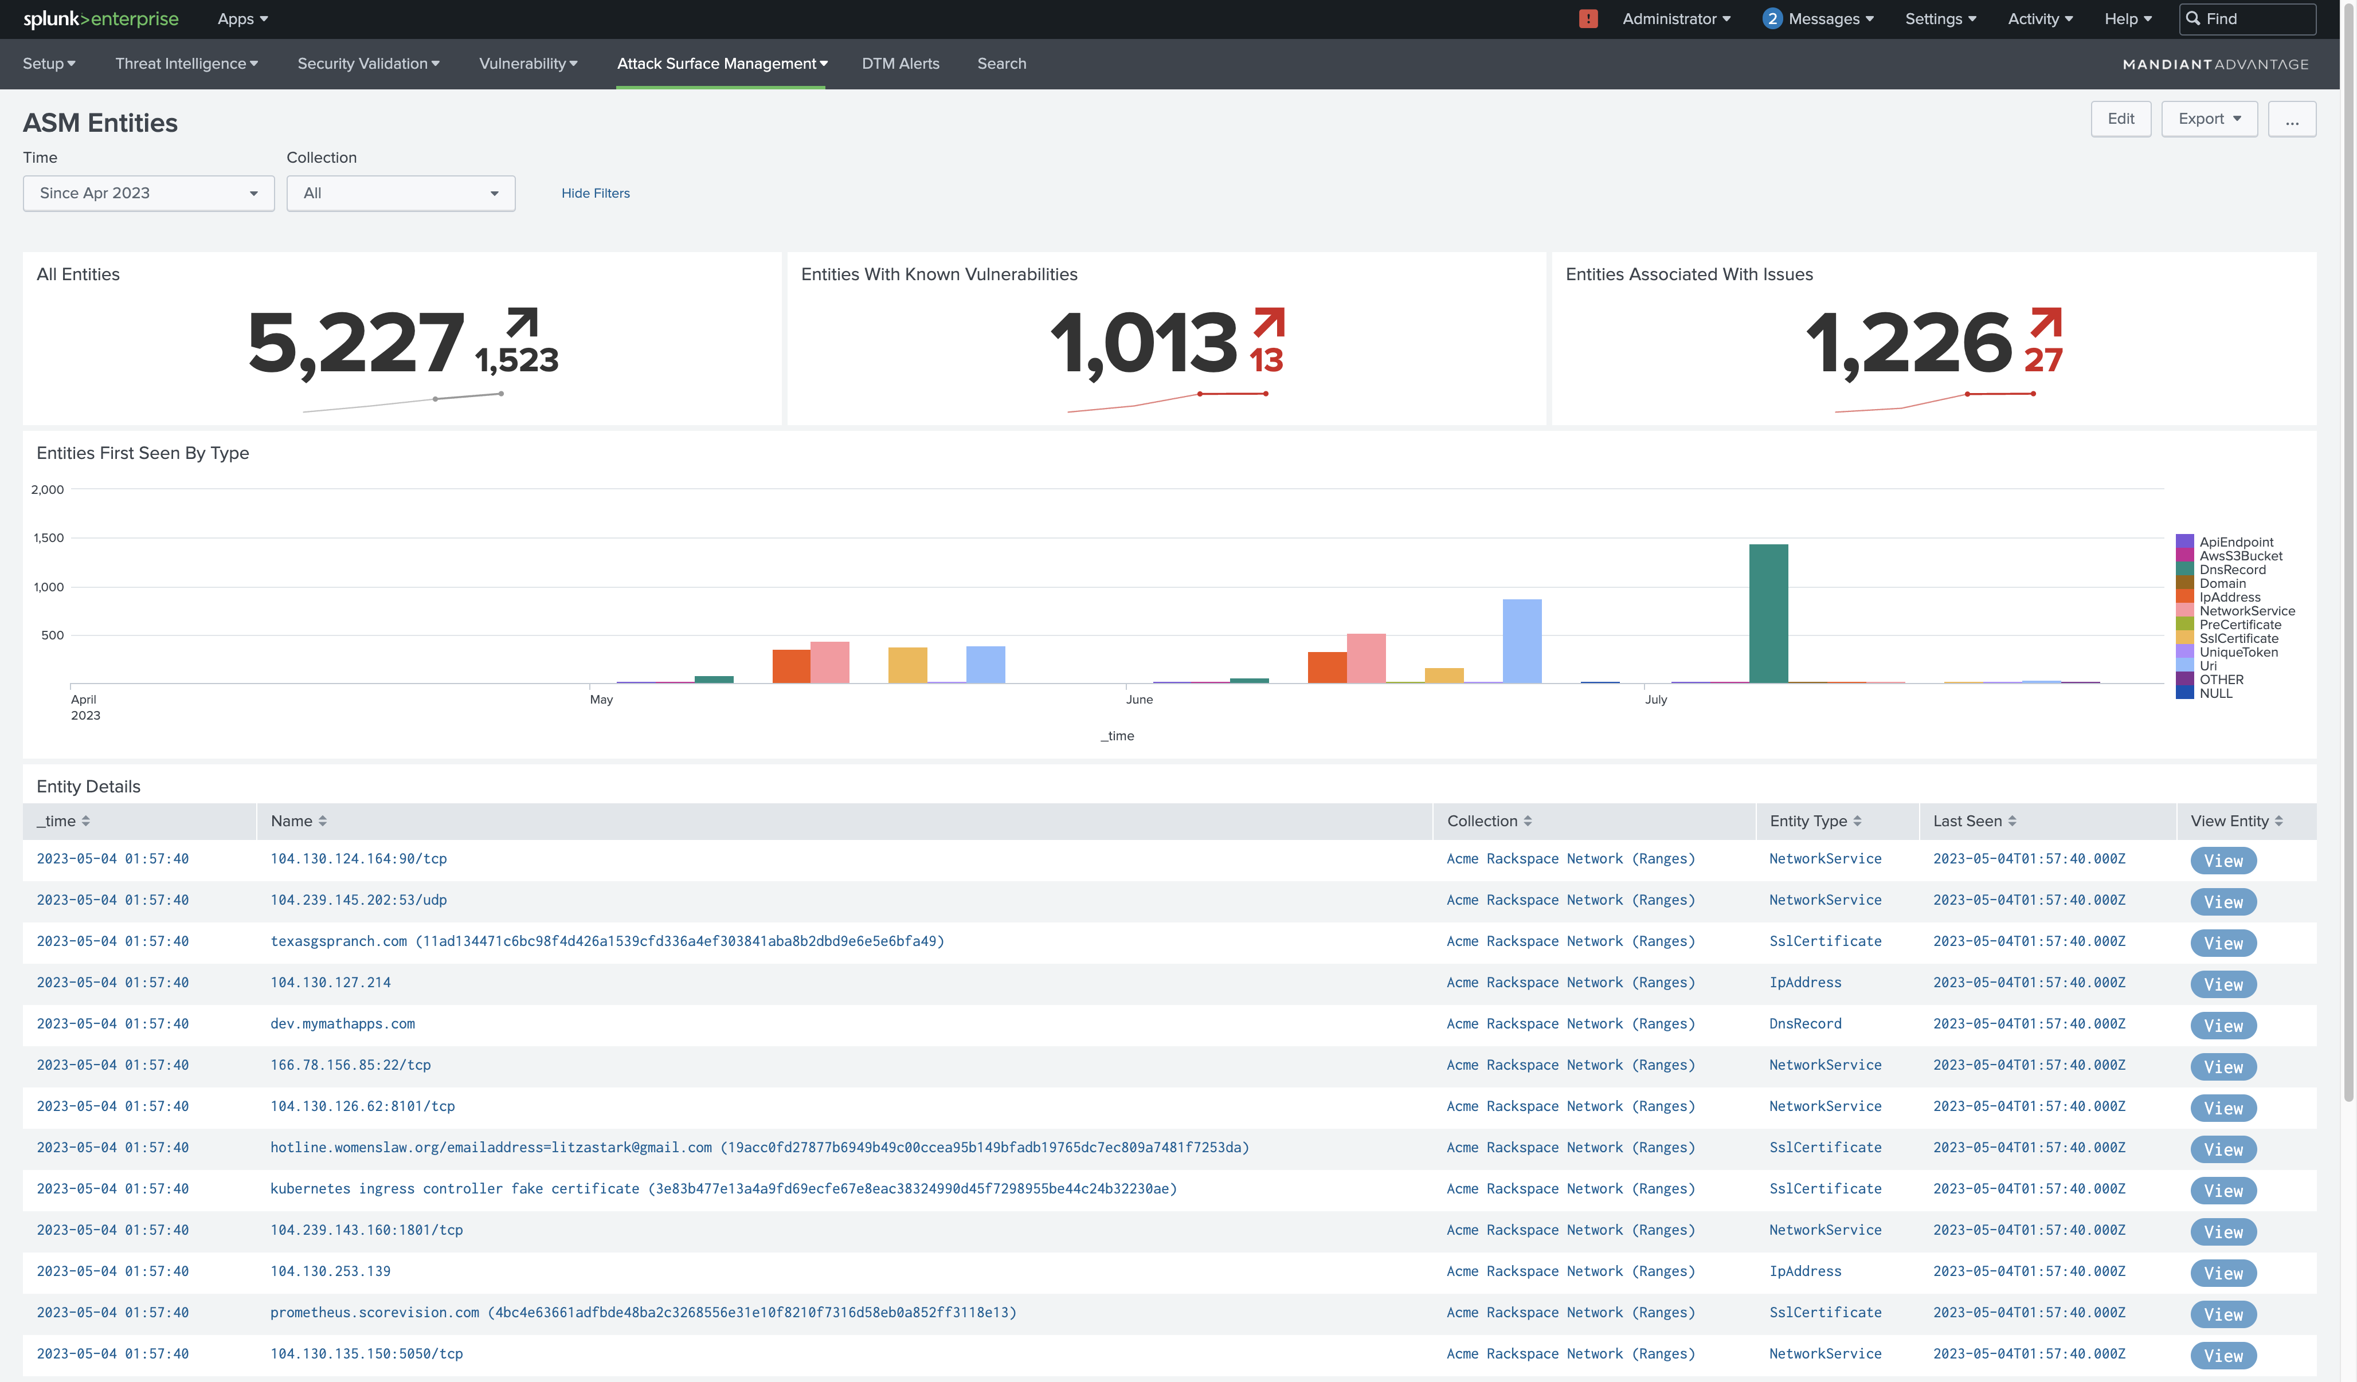Expand the Messages menu
2357x1382 pixels.
(x=1830, y=19)
